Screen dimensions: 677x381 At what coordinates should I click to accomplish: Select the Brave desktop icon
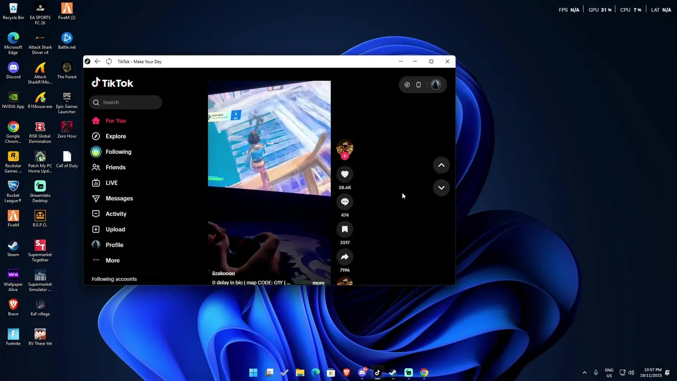(x=13, y=308)
